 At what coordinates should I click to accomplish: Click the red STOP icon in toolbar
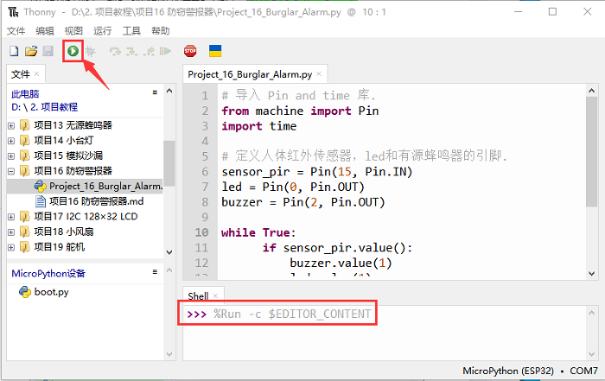(x=190, y=52)
